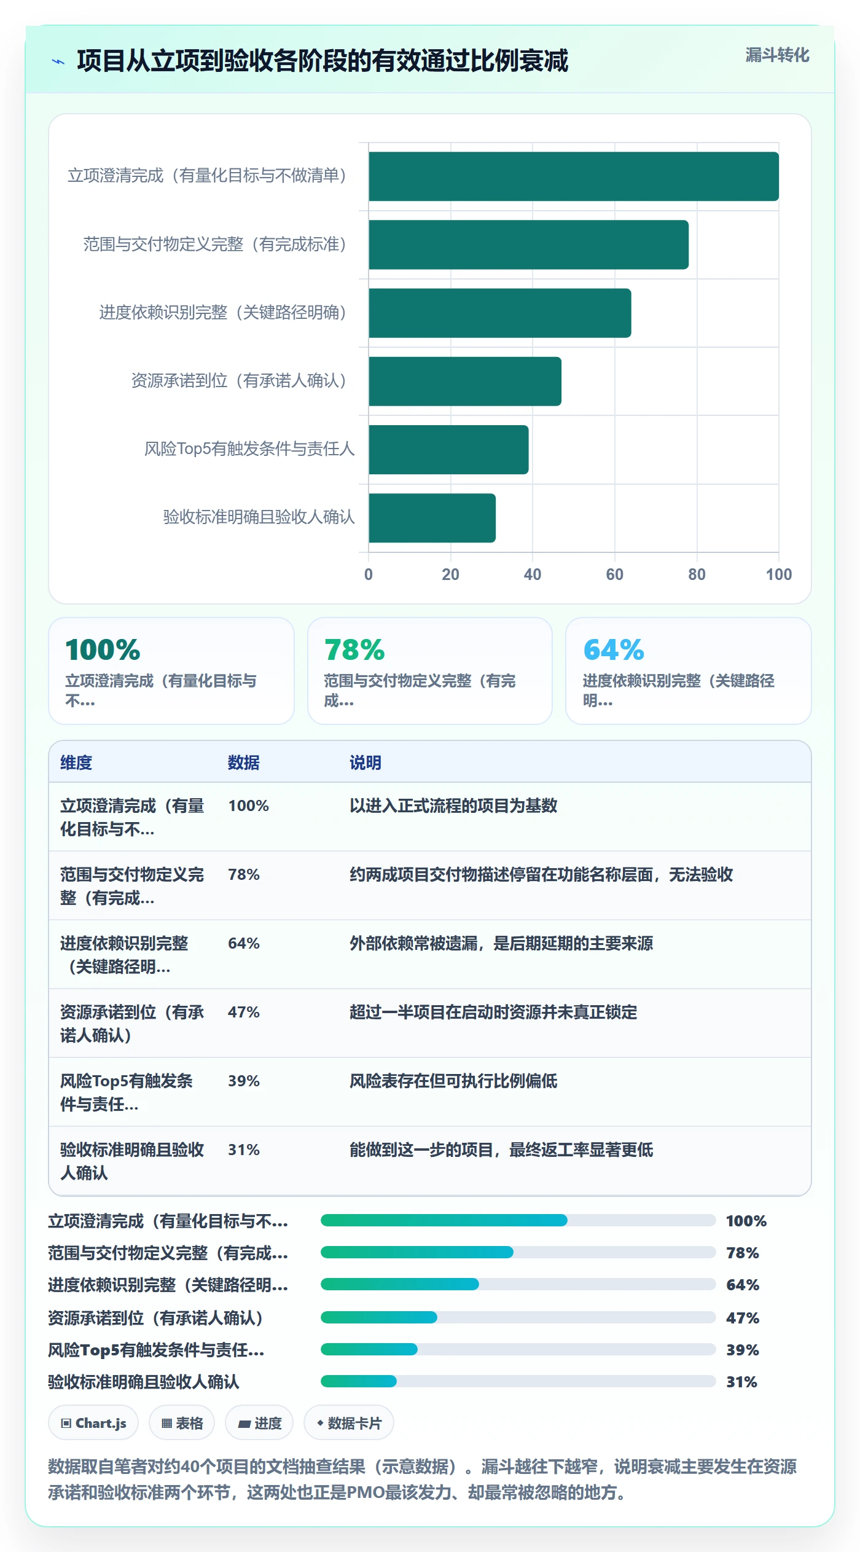This screenshot has width=860, height=1552.
Task: Click the 100% progress bar for 立项澄清完成
Action: click(518, 1220)
